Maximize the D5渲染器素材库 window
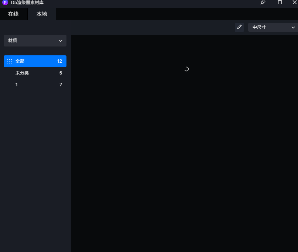Viewport: 298px width, 252px height. point(280,3)
